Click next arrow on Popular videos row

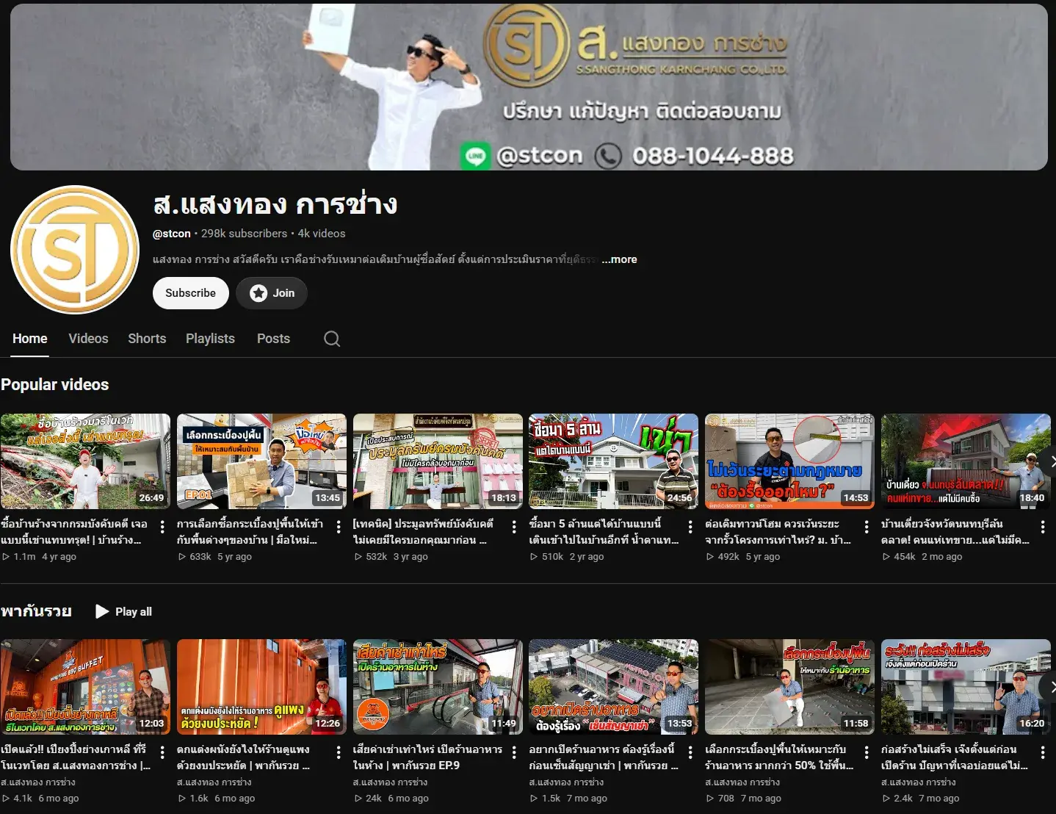pyautogui.click(x=1050, y=461)
